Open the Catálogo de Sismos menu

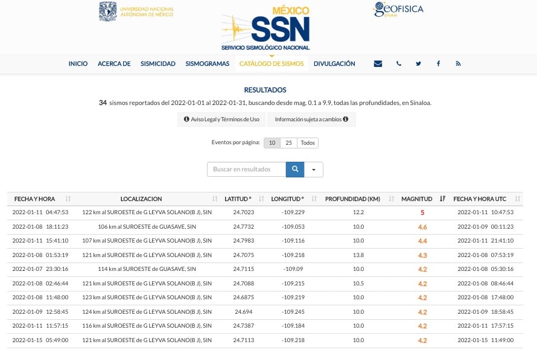click(x=272, y=64)
